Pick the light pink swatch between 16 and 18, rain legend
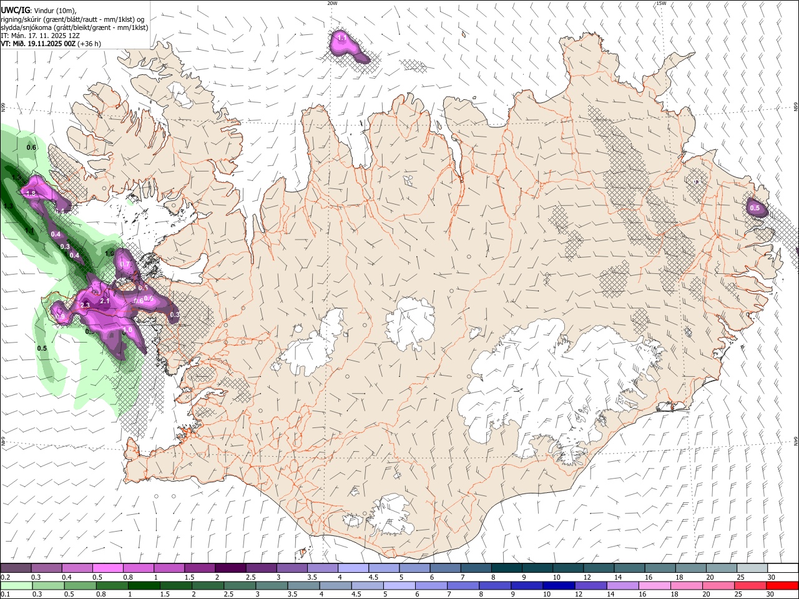Viewport: 799px width, 599px height. 655,585
